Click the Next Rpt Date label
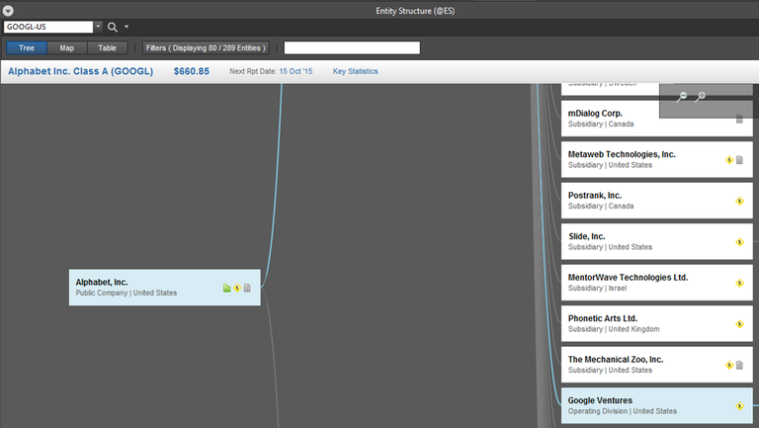Viewport: 759px width, 428px height. 253,71
